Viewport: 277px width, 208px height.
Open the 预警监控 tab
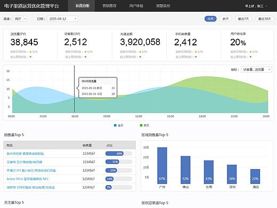(x=163, y=6)
